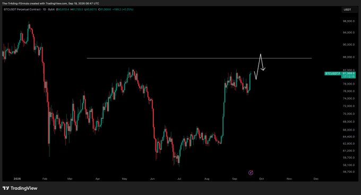Click the 58,100.0 price axis label
Viewport: 361px width, 195px height.
pos(349,165)
